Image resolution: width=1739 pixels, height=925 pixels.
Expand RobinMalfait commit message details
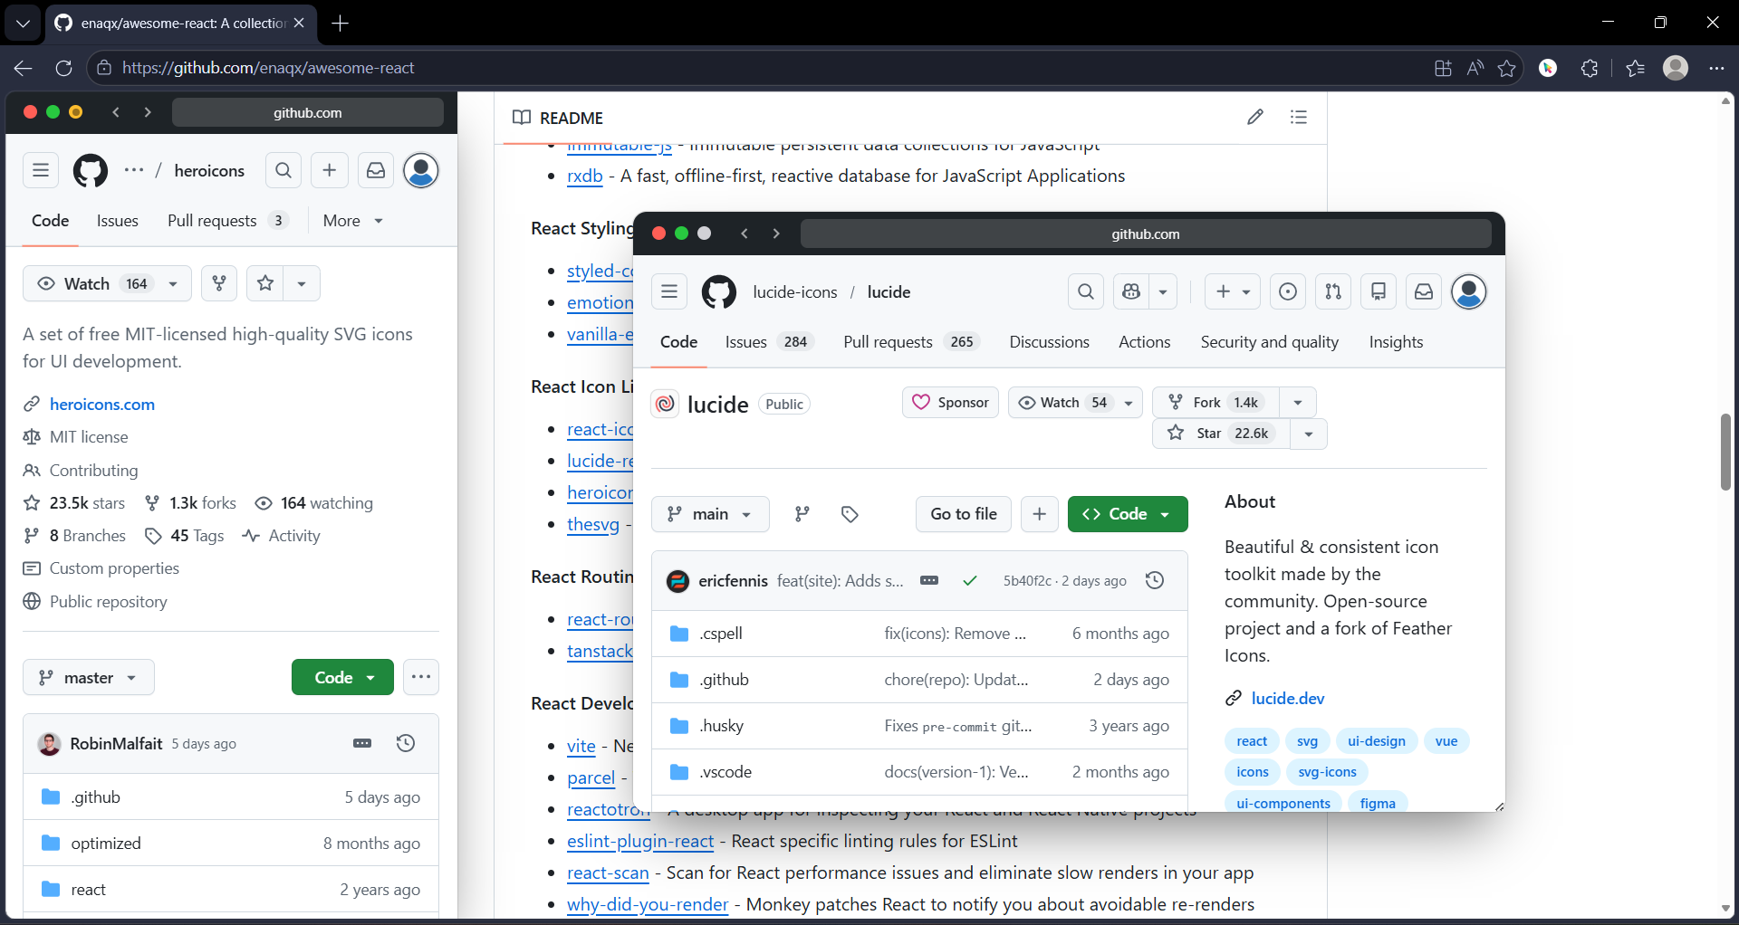(362, 743)
